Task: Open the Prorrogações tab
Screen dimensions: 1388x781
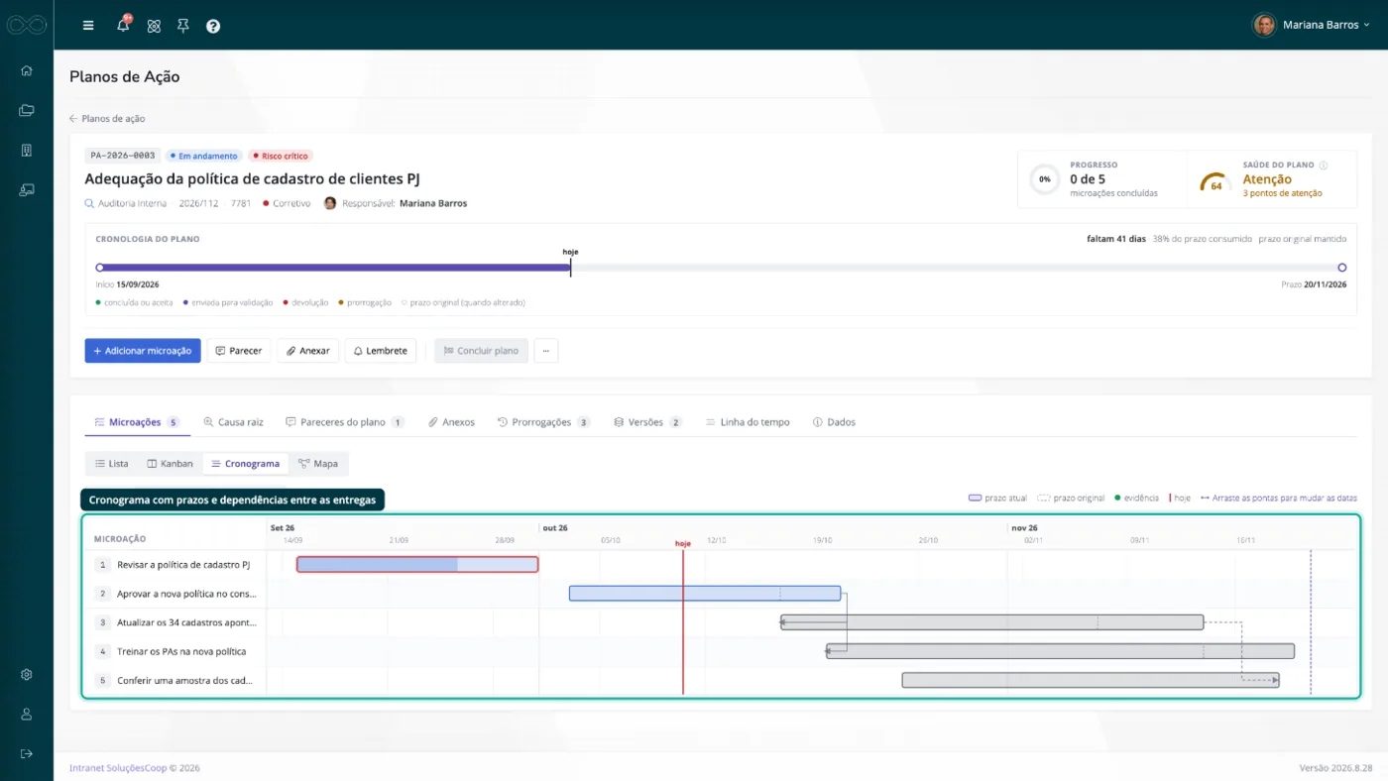Action: [x=544, y=422]
